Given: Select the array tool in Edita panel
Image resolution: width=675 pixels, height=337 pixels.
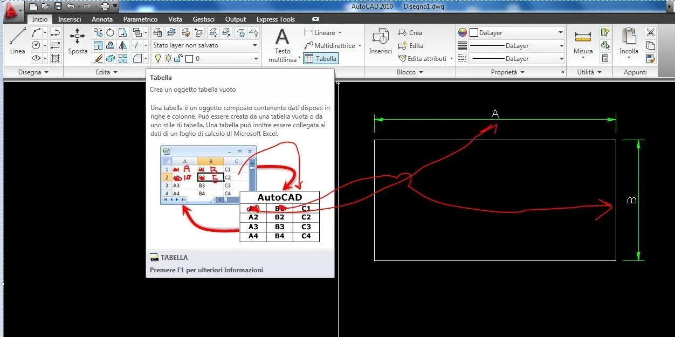Looking at the screenshot, I should [123, 58].
